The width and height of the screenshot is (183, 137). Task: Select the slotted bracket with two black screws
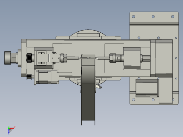click(42, 58)
